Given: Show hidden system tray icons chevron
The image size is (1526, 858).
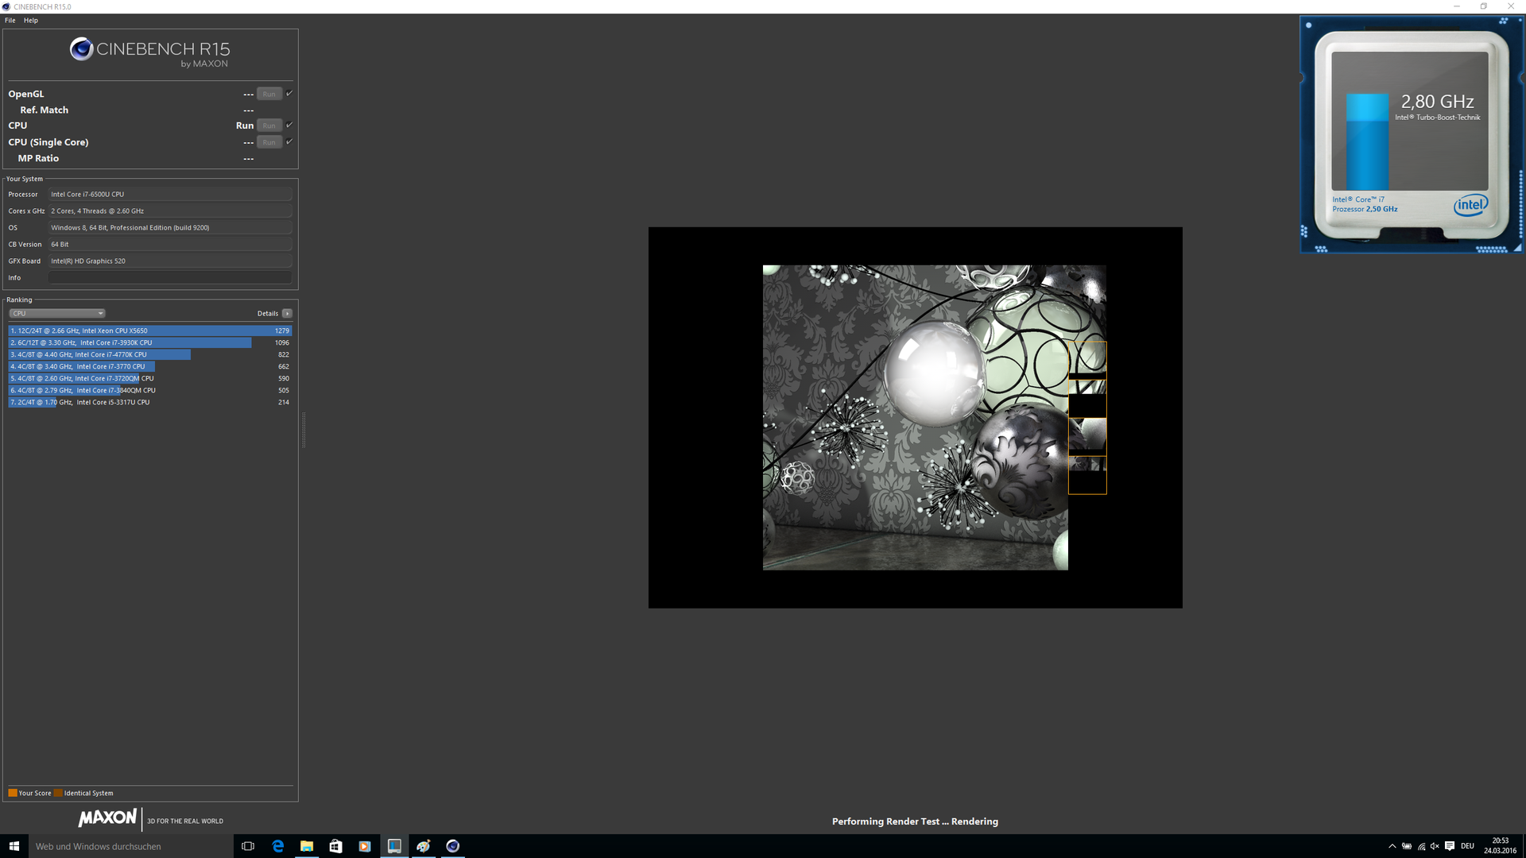Looking at the screenshot, I should coord(1392,846).
